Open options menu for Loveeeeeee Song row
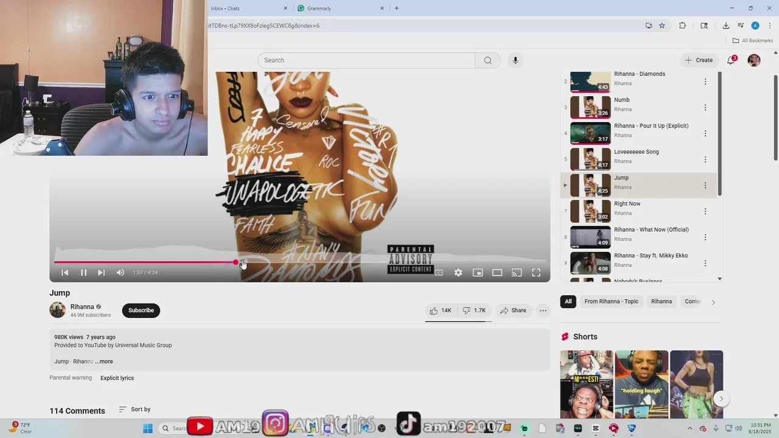This screenshot has width=779, height=438. (705, 159)
